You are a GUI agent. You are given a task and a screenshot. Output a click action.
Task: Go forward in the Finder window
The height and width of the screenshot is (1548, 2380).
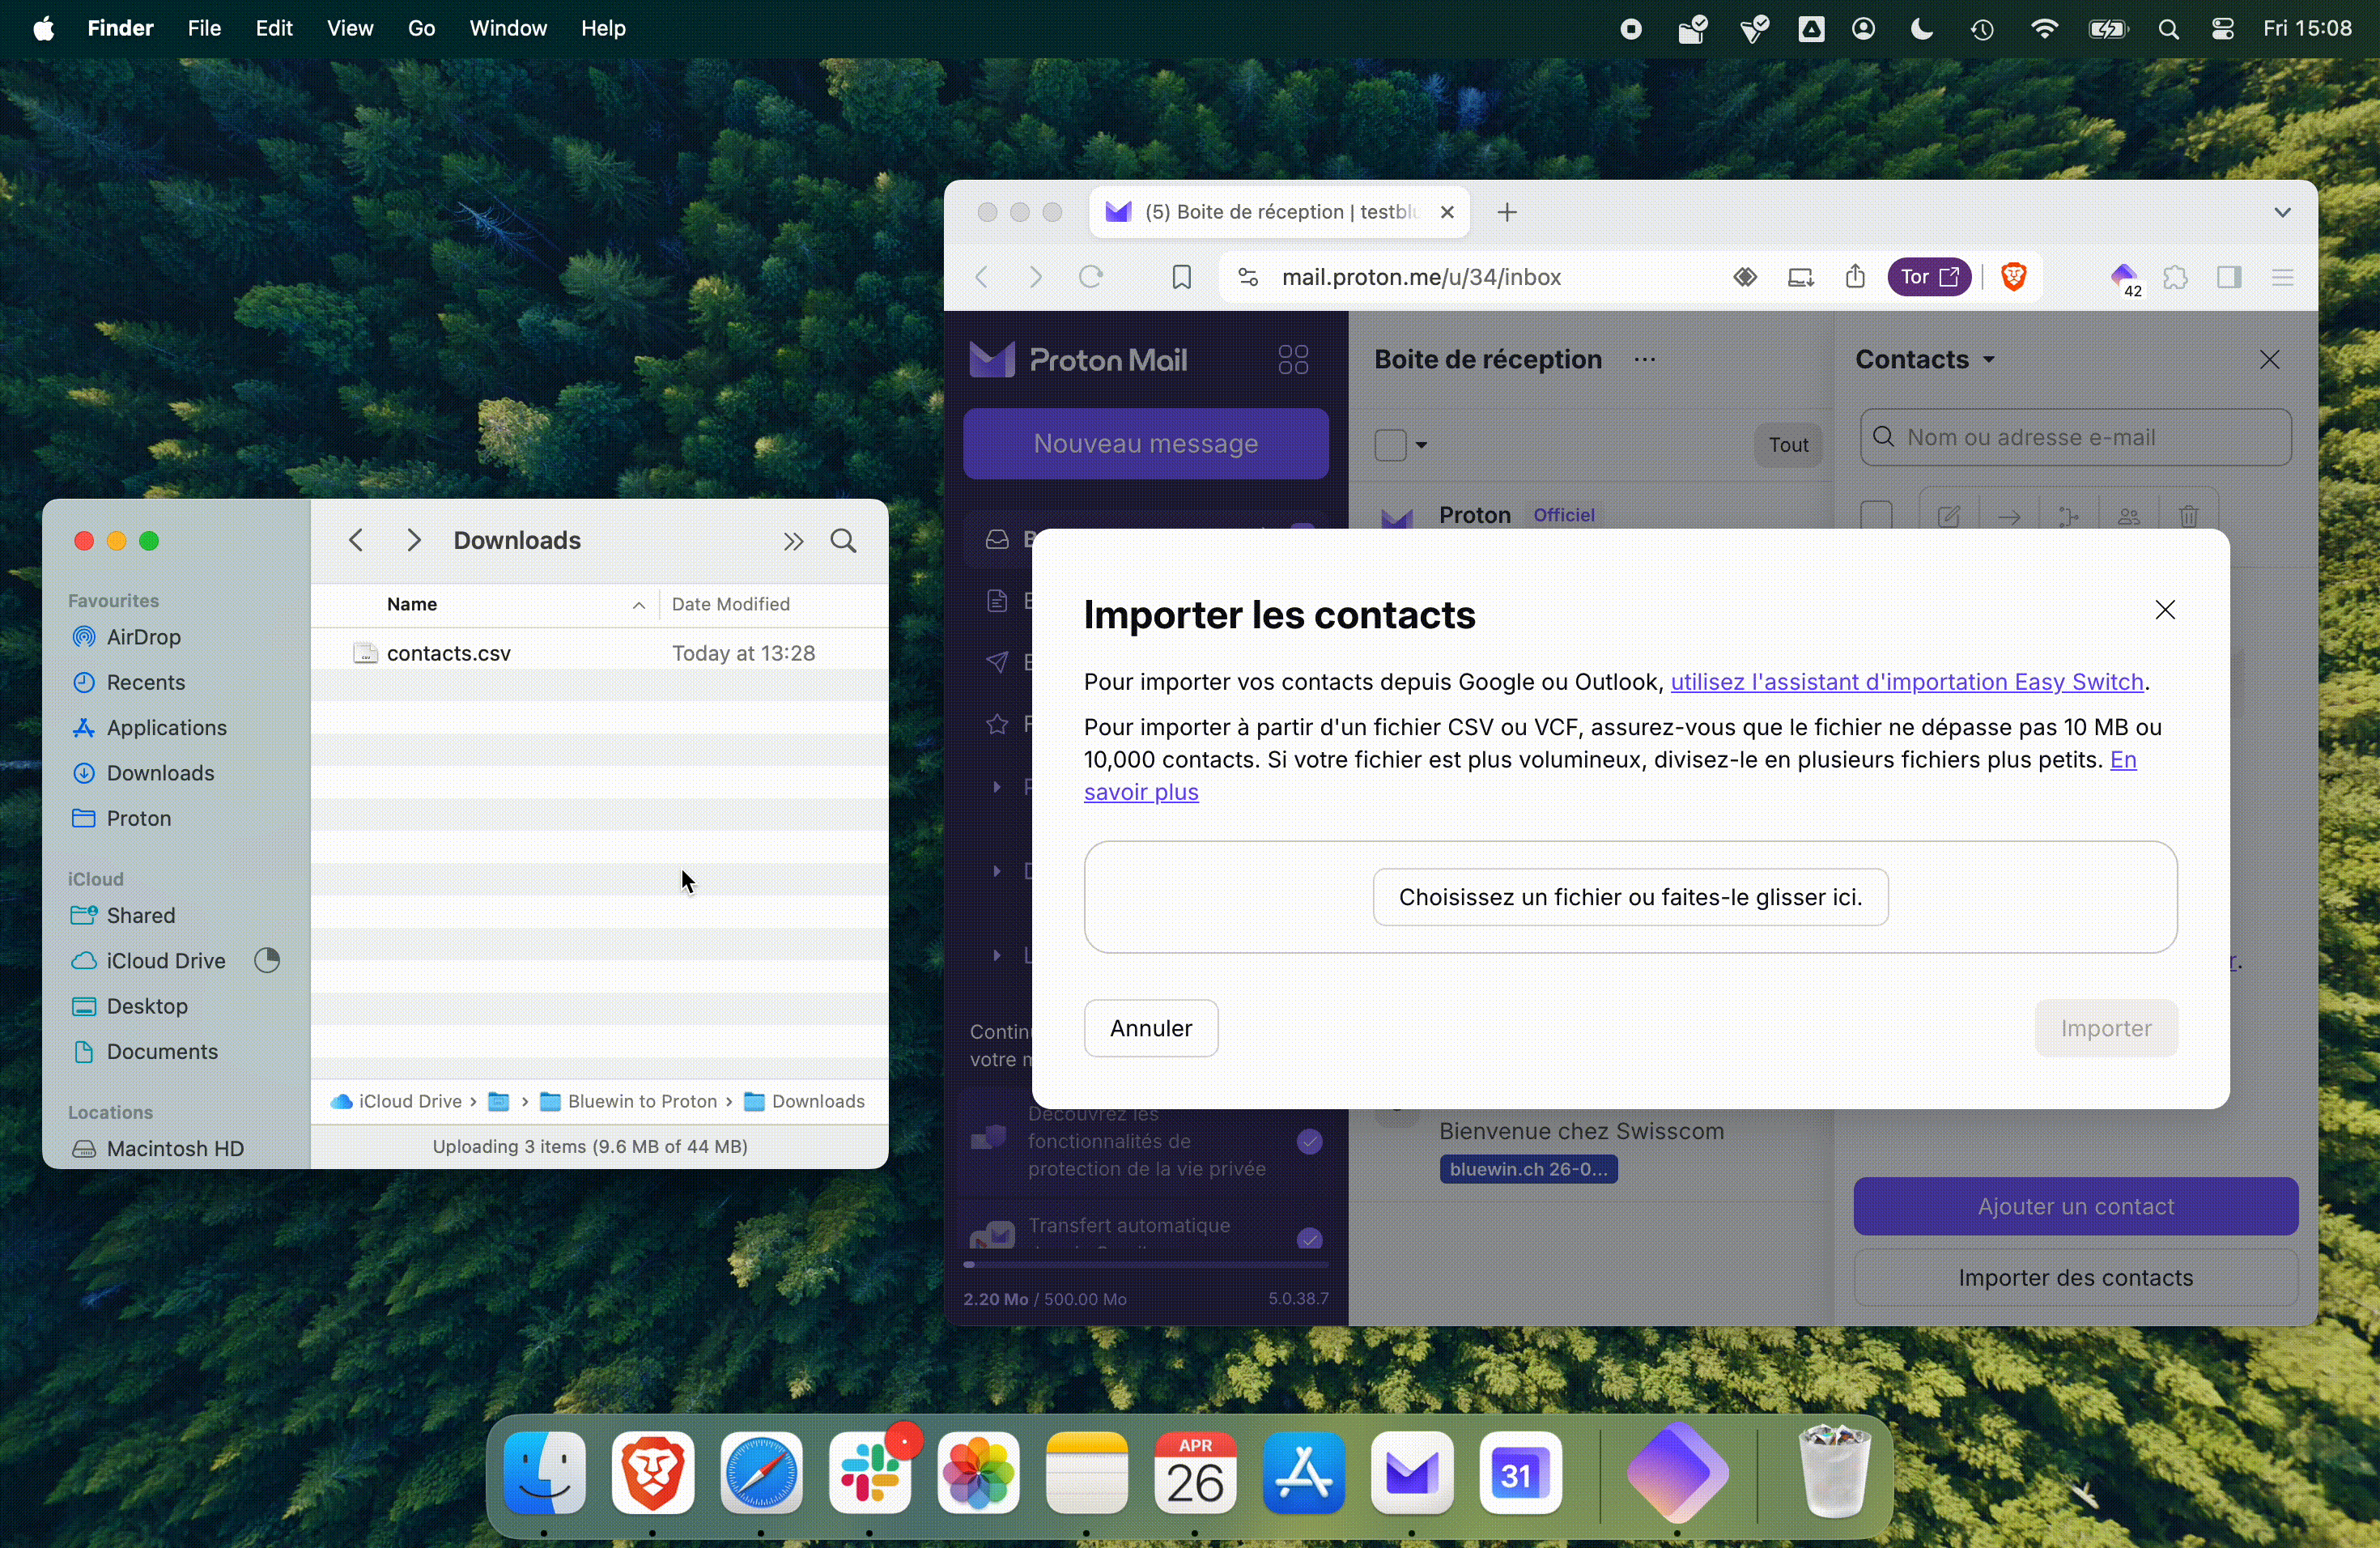pos(413,541)
